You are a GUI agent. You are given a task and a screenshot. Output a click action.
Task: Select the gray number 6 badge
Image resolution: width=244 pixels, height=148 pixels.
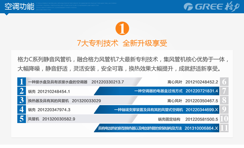coord(224,82)
